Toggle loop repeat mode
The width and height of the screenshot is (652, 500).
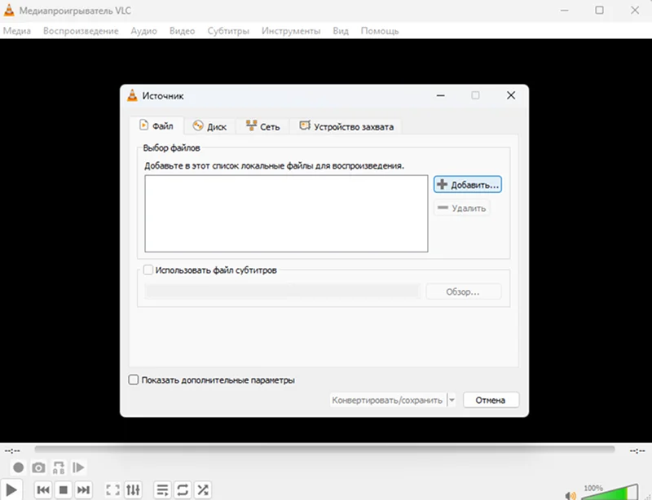pyautogui.click(x=183, y=490)
